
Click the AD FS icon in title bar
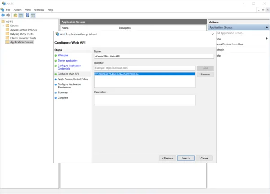[4, 4]
